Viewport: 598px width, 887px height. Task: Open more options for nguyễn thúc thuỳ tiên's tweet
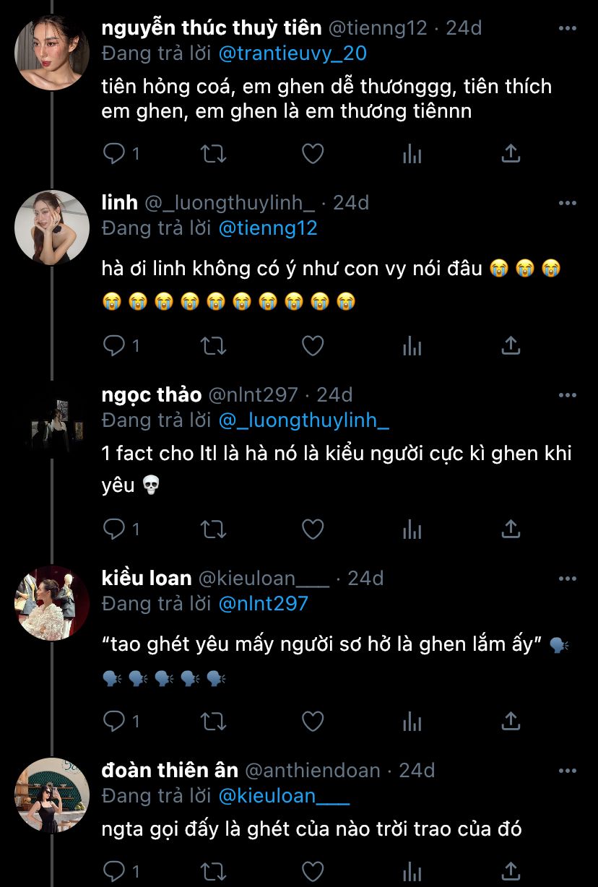pyautogui.click(x=568, y=29)
